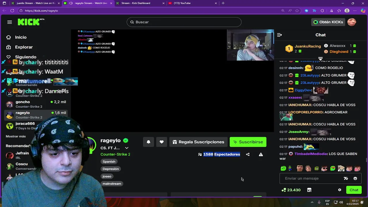Click the chat scrollbar
Image resolution: width=368 pixels, height=207 pixels.
click(x=366, y=160)
